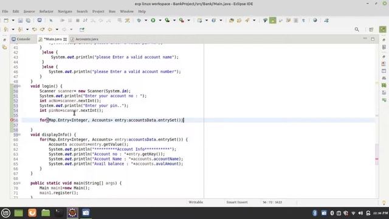Viewport: 389px width, 219px height.
Task: Click the vertical editor scrollbar thumb
Action: point(377,154)
